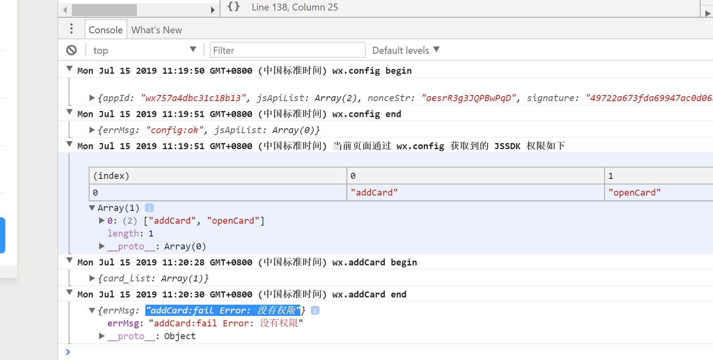Image resolution: width=713 pixels, height=360 pixels.
Task: Open the top execution context dropdown
Action: [145, 50]
